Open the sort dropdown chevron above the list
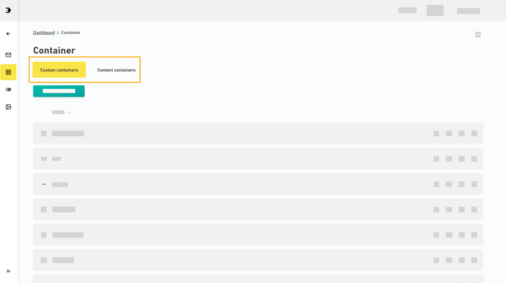Screen dimensions: 506x283 [69, 113]
